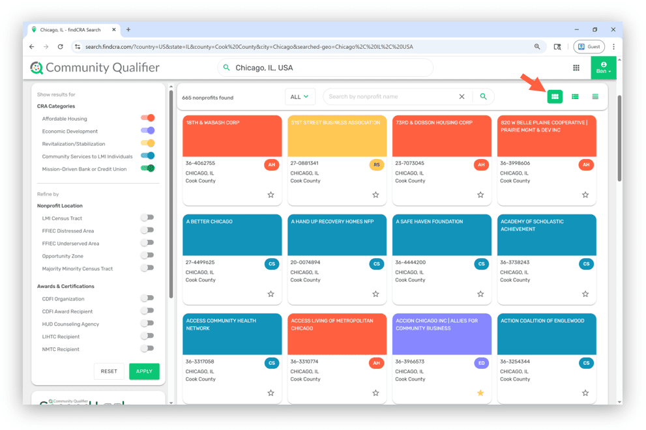This screenshot has height=430, width=646.
Task: Switch to grid card view
Action: (555, 97)
